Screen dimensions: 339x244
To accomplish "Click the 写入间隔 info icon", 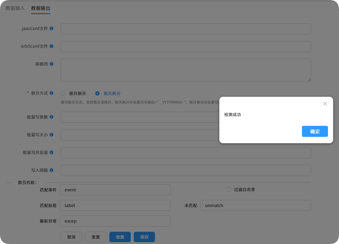I will coord(52,170).
